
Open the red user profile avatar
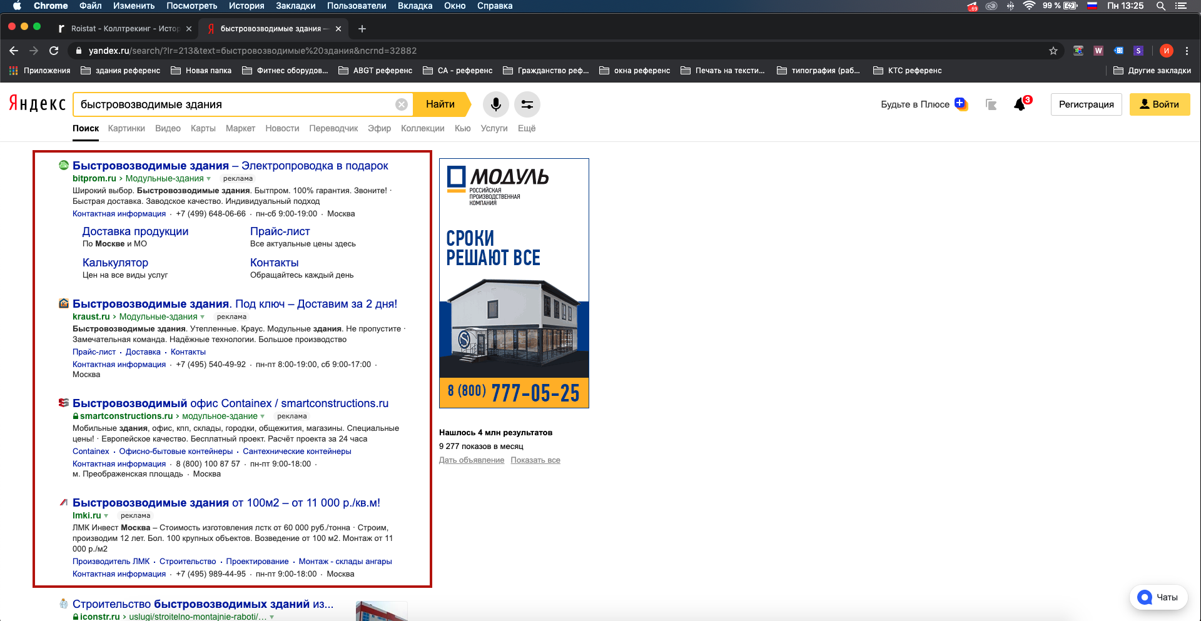pos(1166,51)
